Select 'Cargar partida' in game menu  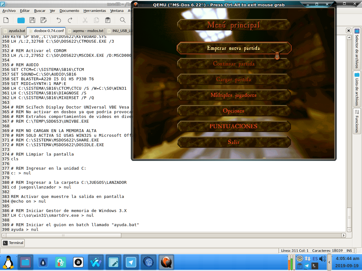(x=234, y=79)
